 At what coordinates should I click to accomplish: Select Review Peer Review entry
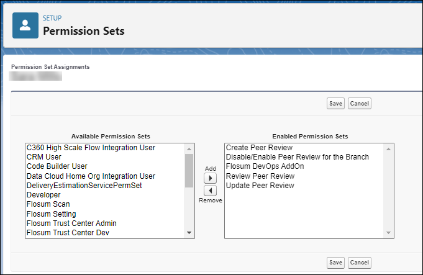(x=260, y=176)
